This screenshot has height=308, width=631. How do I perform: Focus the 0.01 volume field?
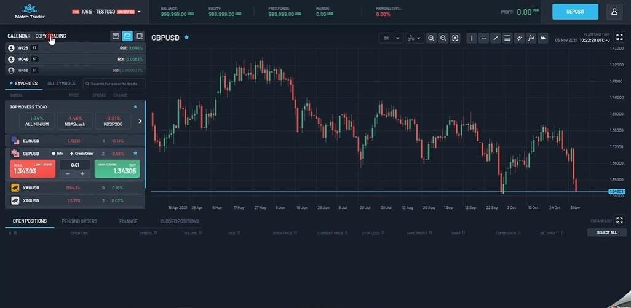coord(75,165)
